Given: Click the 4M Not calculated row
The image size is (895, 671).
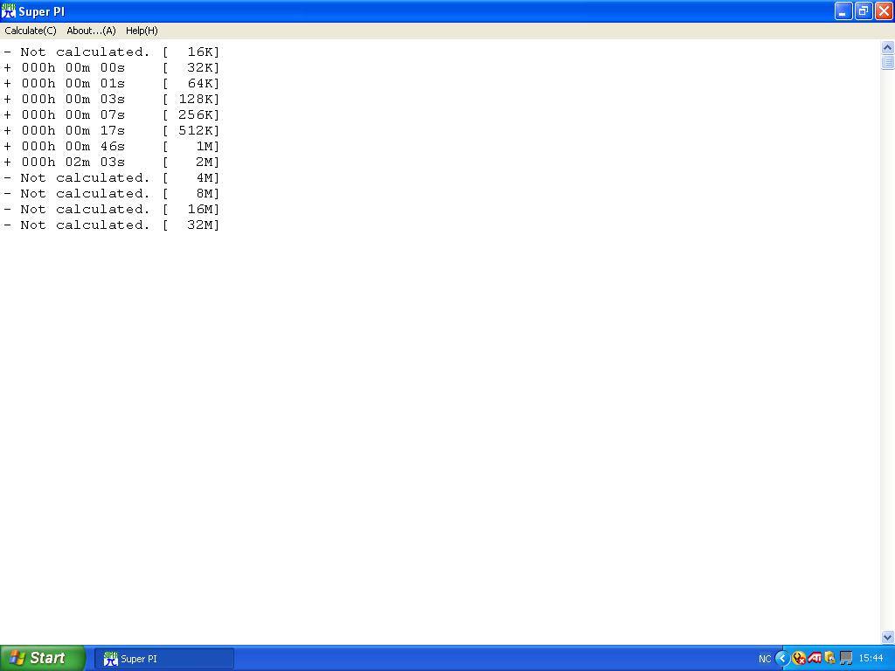Looking at the screenshot, I should click(111, 178).
